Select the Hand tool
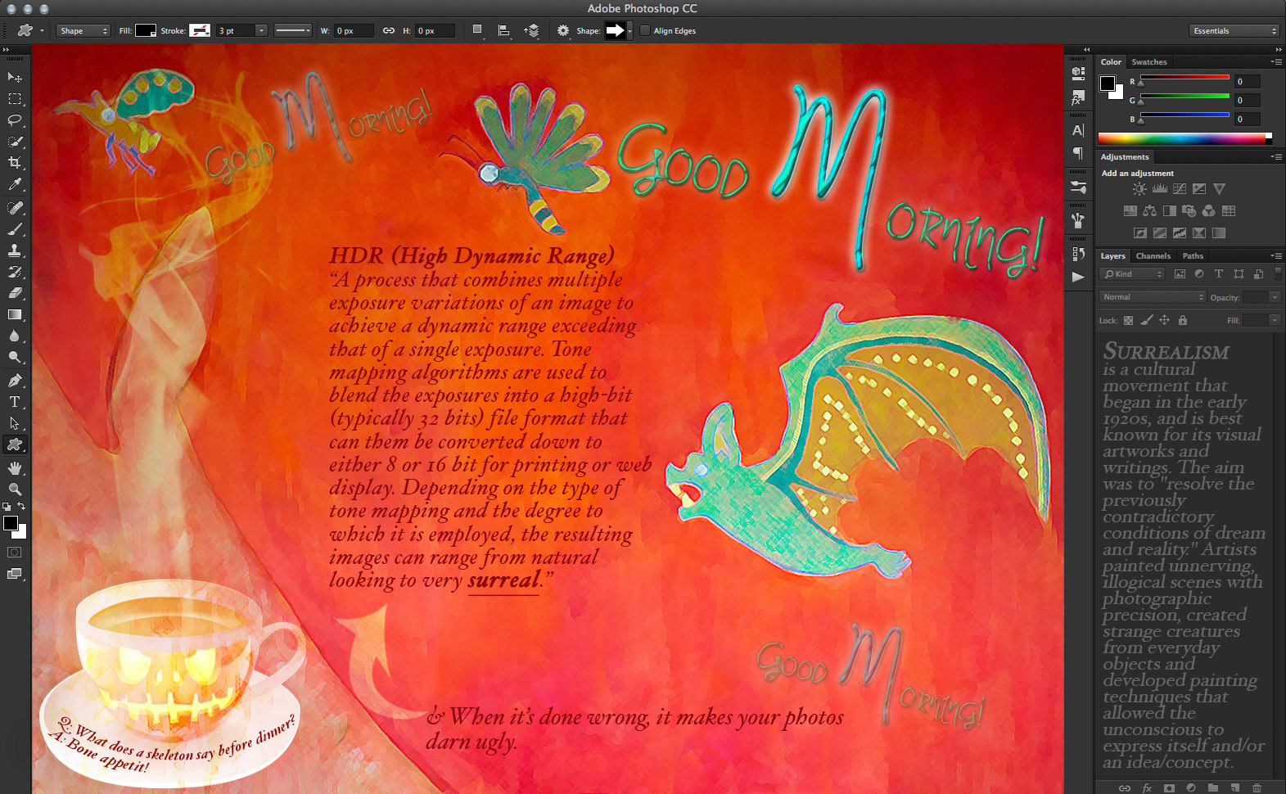 15,468
